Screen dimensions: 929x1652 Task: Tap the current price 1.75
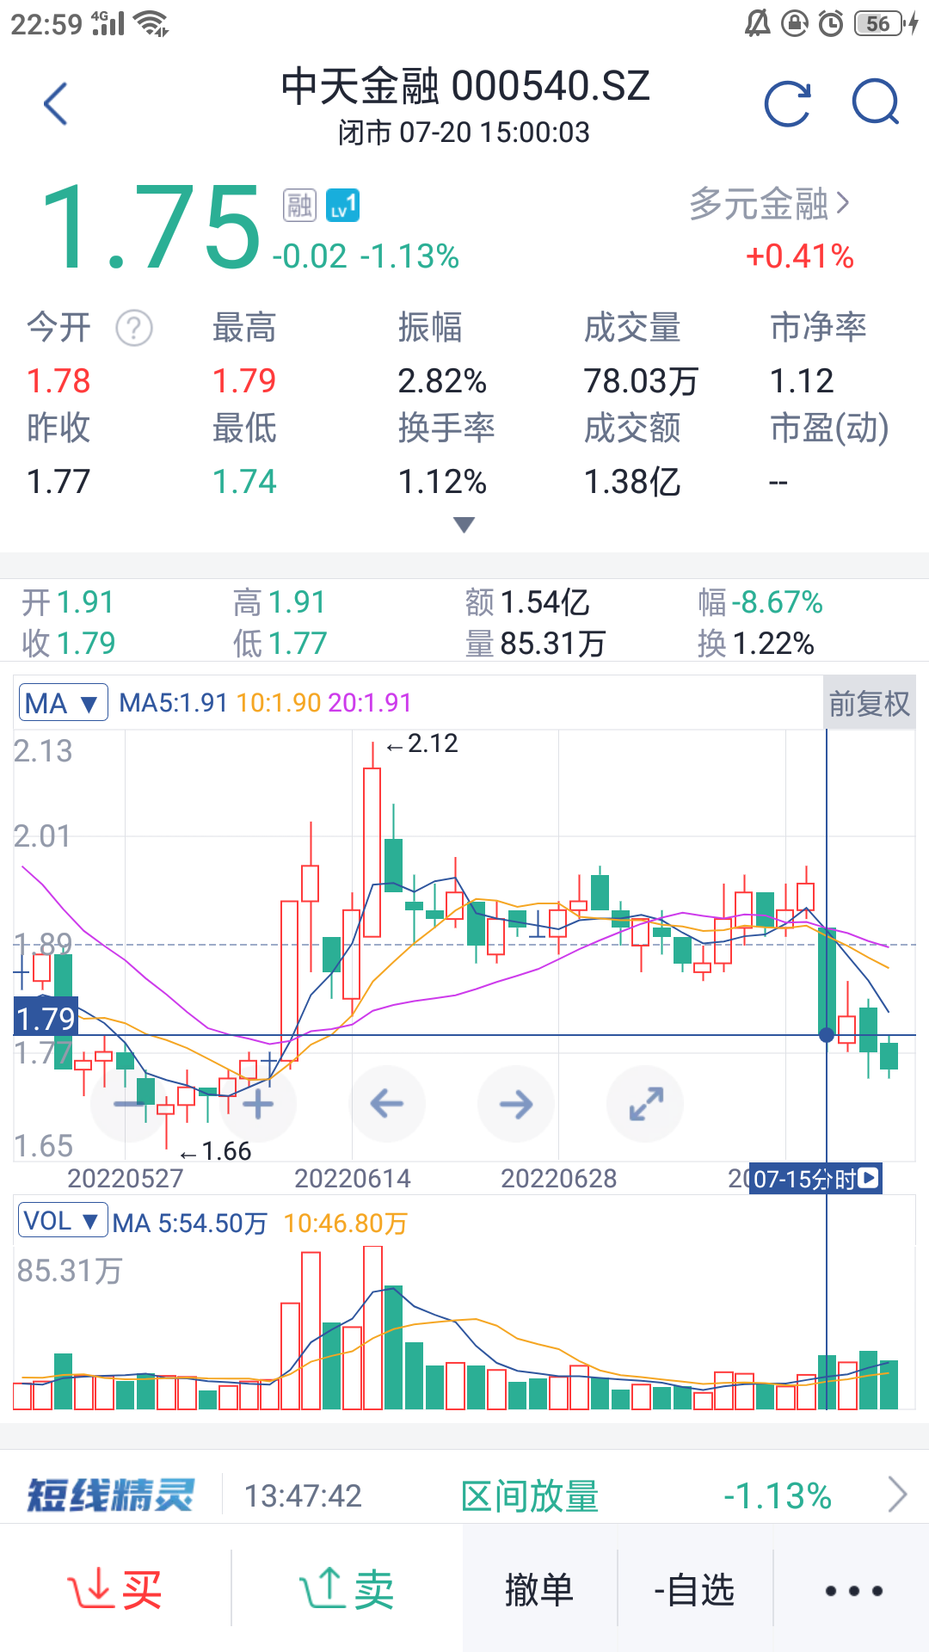[151, 227]
